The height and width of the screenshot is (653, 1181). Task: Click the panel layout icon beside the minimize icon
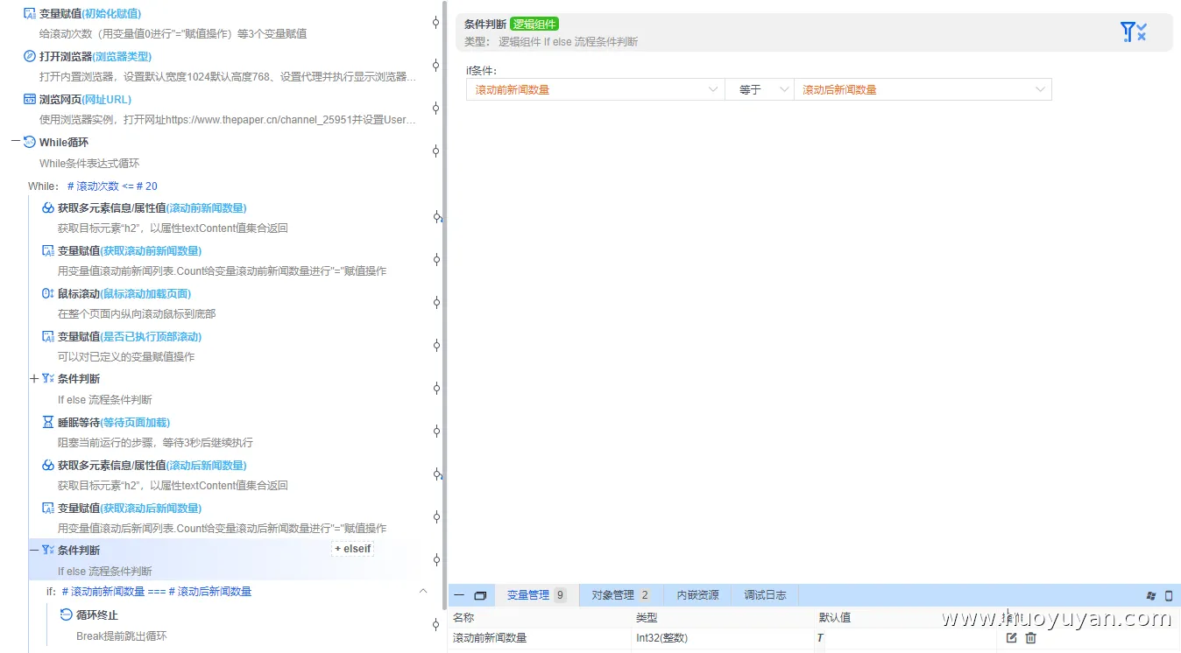tap(479, 594)
